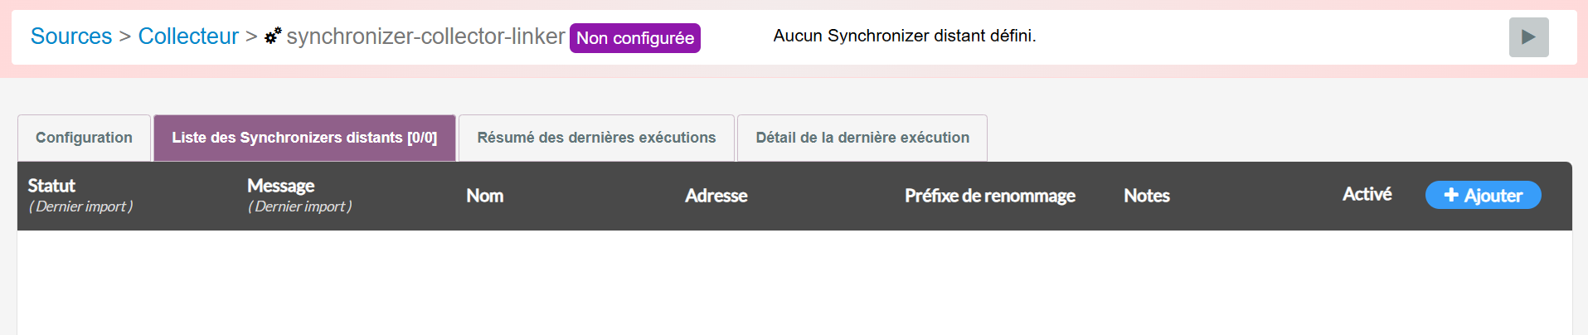Open the Résumé des dernières exécutions tab
Viewport: 1588px width, 335px height.
click(596, 138)
